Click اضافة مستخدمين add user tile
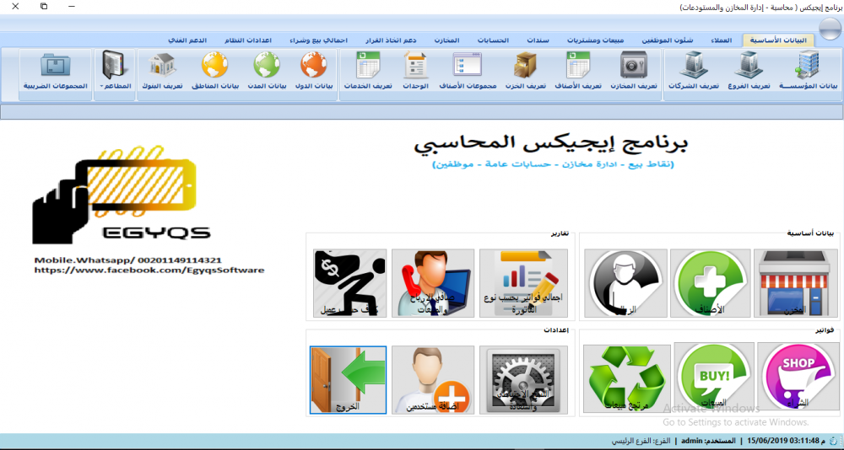 [433, 379]
